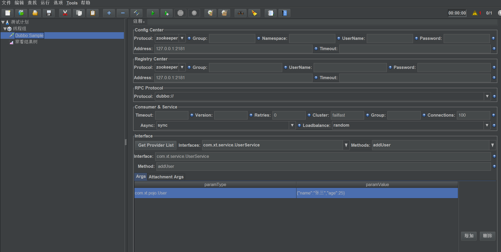Click the Retries input field
501x252 pixels.
[289, 115]
